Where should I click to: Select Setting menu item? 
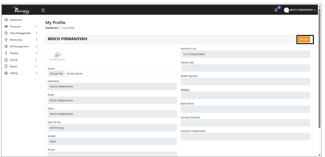coord(14,73)
